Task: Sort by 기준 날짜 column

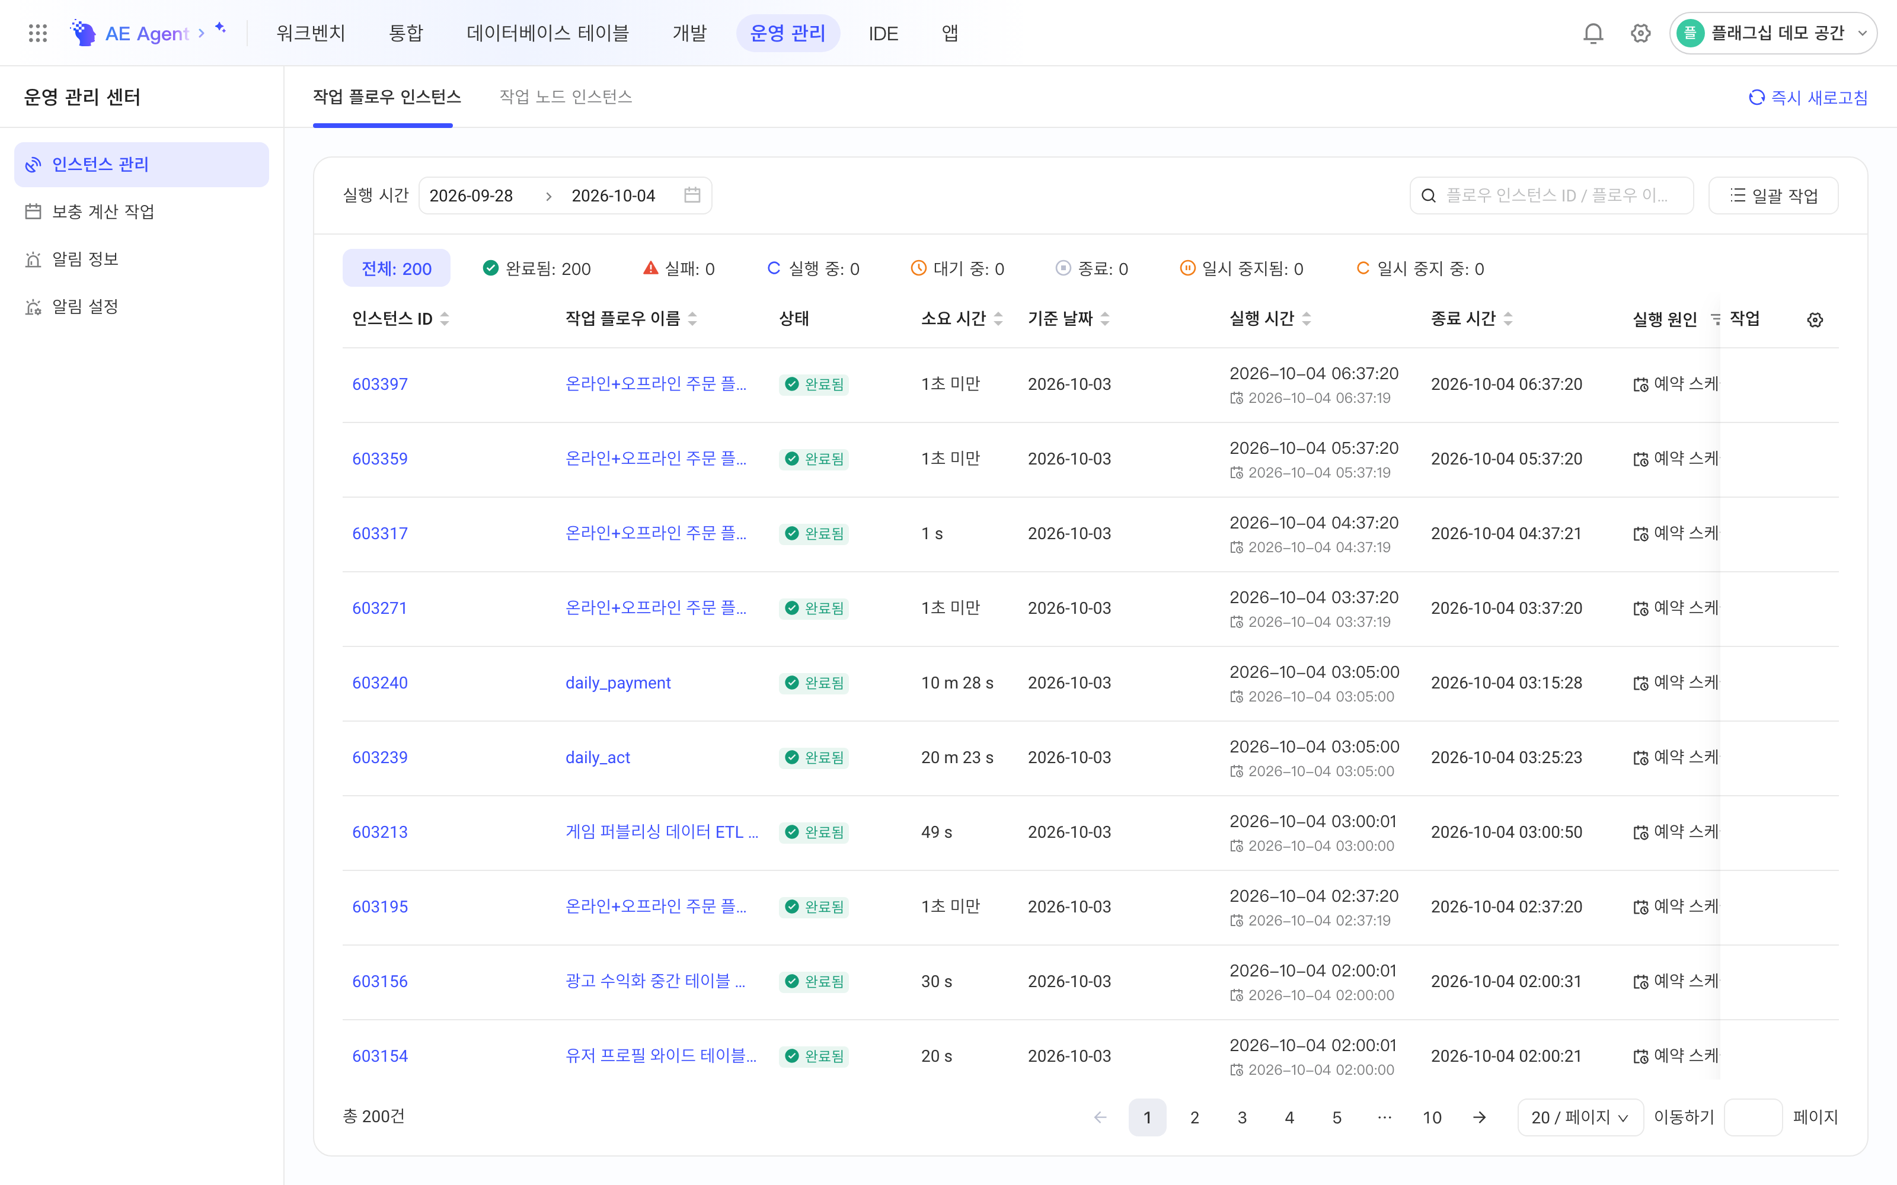Action: (x=1104, y=319)
